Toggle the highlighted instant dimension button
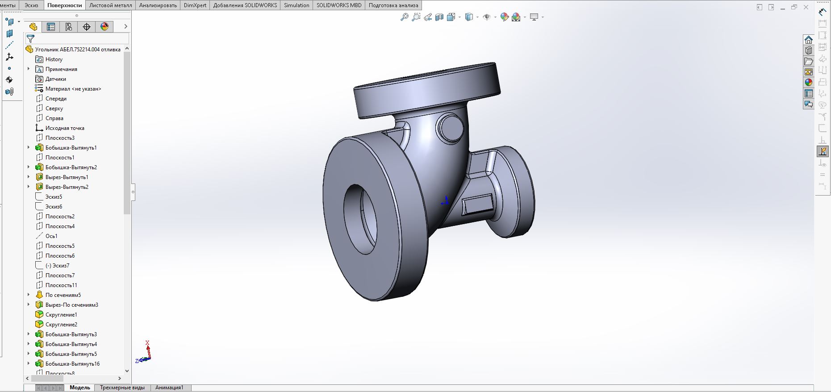This screenshot has height=392, width=831. (x=823, y=152)
